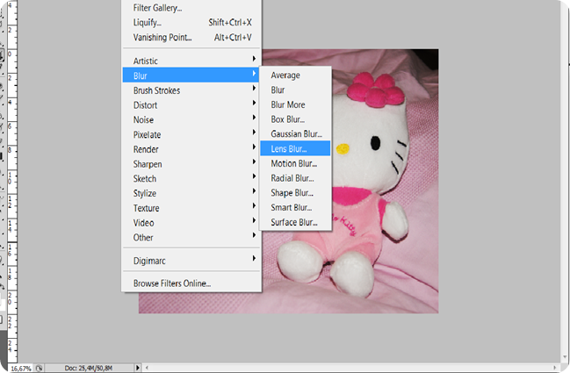Expand the Sharpen filters submenu
Screen dimensions: 570x373
191,164
